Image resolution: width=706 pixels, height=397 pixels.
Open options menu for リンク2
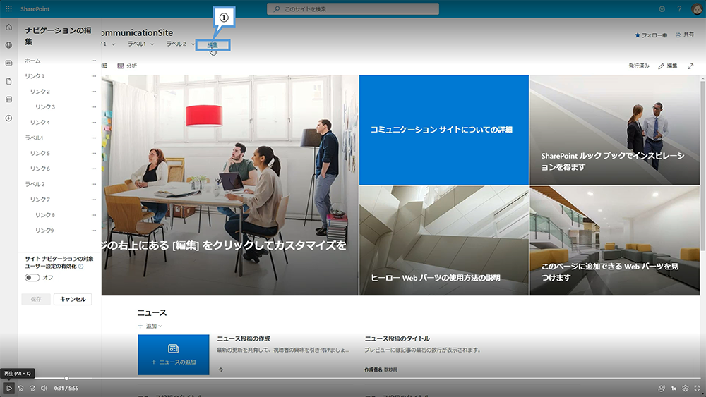94,91
